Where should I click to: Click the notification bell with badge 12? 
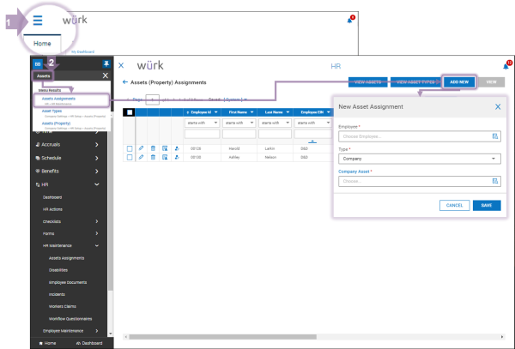(x=506, y=67)
